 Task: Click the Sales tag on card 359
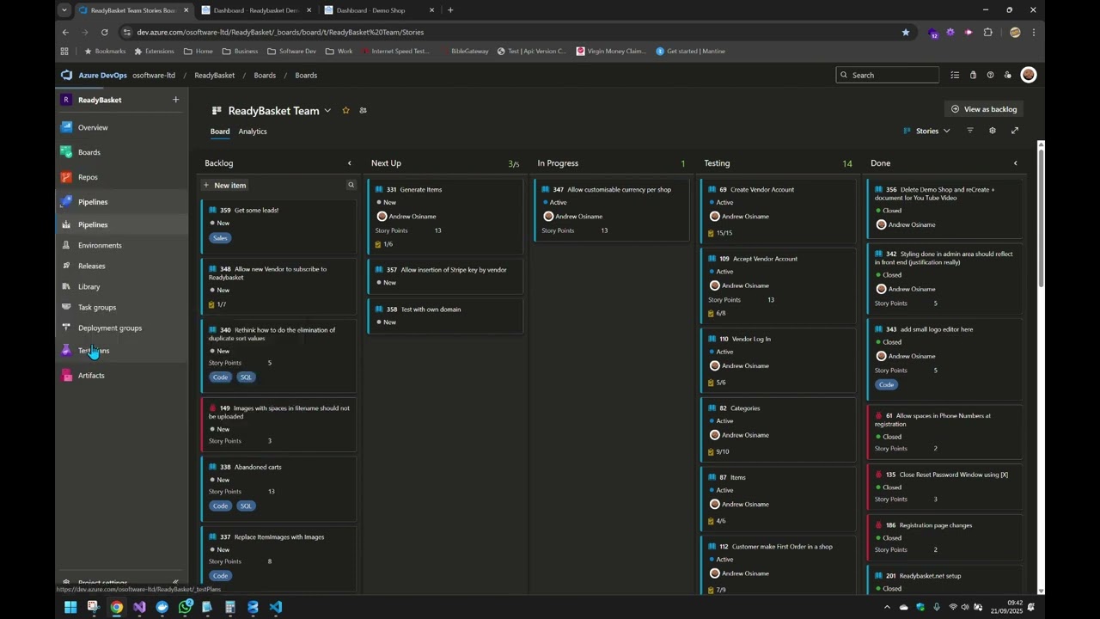(x=221, y=238)
